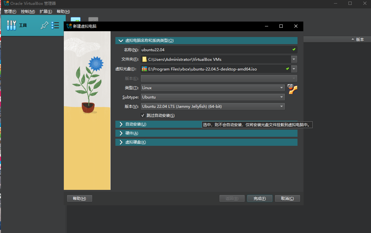The image size is (371, 233).
Task: Close the new virtual machine dialog
Action: (296, 26)
